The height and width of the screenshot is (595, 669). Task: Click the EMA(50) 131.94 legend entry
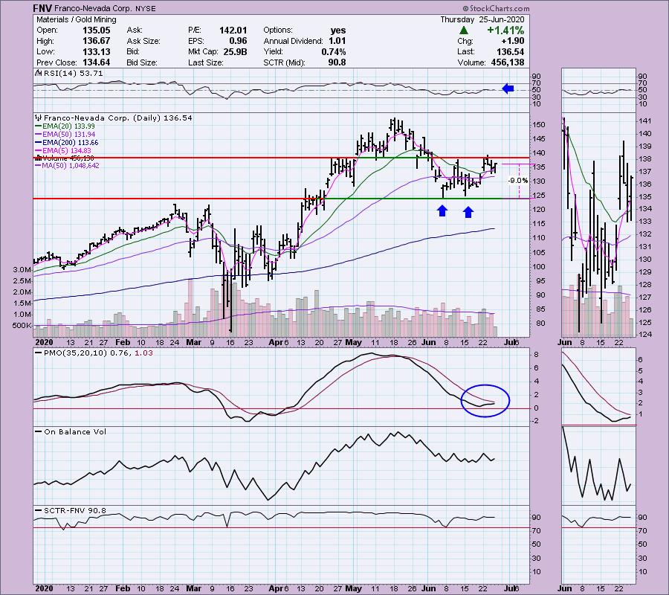(68, 135)
